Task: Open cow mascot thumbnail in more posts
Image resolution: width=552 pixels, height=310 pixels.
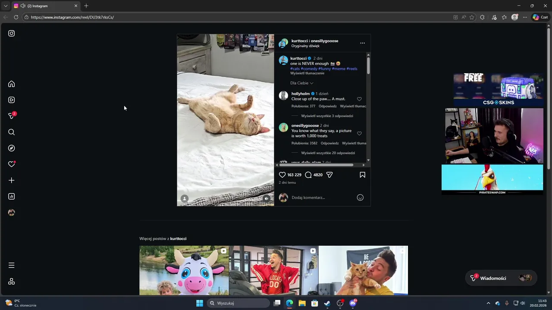Action: 184,270
